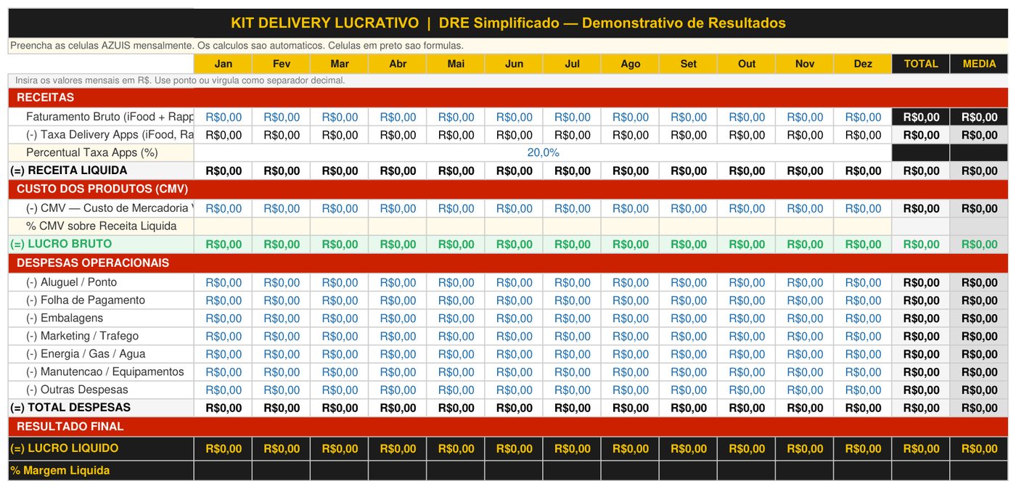Click Marketing / Trafego MEDIA cell
Image resolution: width=1016 pixels, height=489 pixels.
click(979, 336)
